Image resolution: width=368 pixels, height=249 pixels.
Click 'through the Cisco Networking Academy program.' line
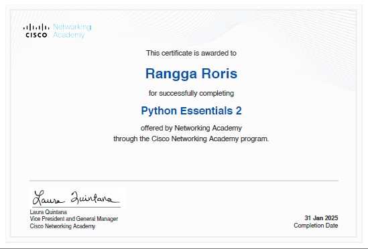[191, 139]
